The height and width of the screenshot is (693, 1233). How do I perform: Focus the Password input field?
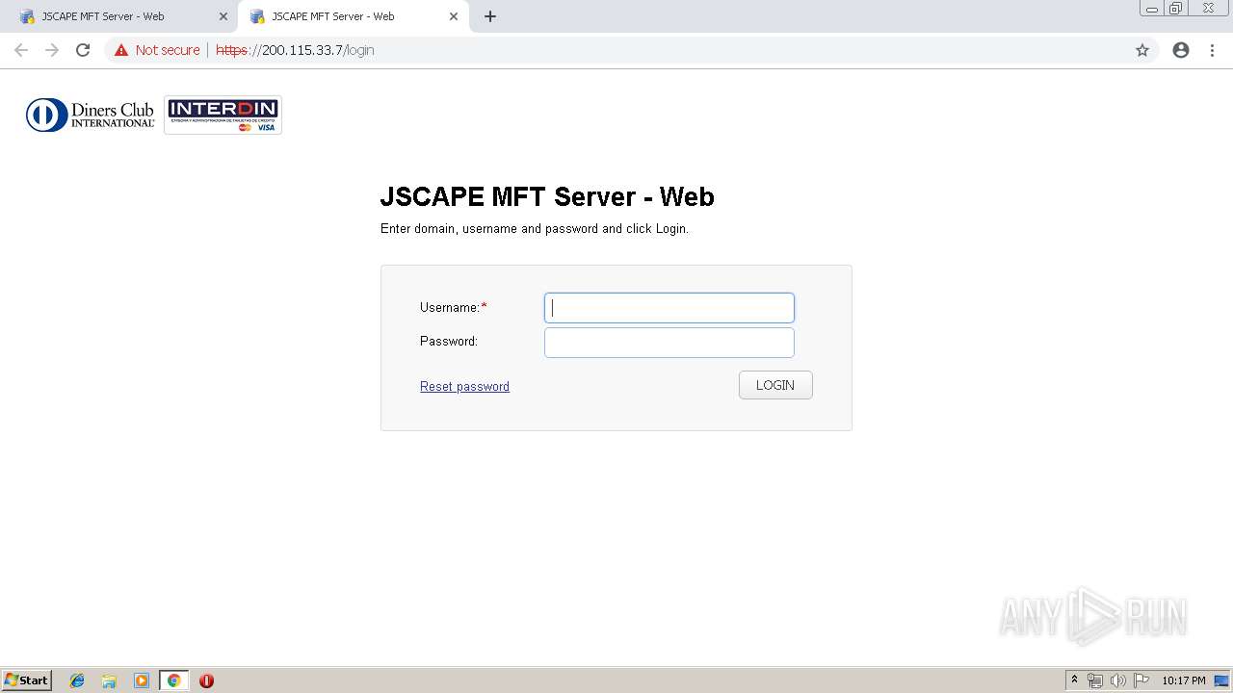(x=669, y=343)
